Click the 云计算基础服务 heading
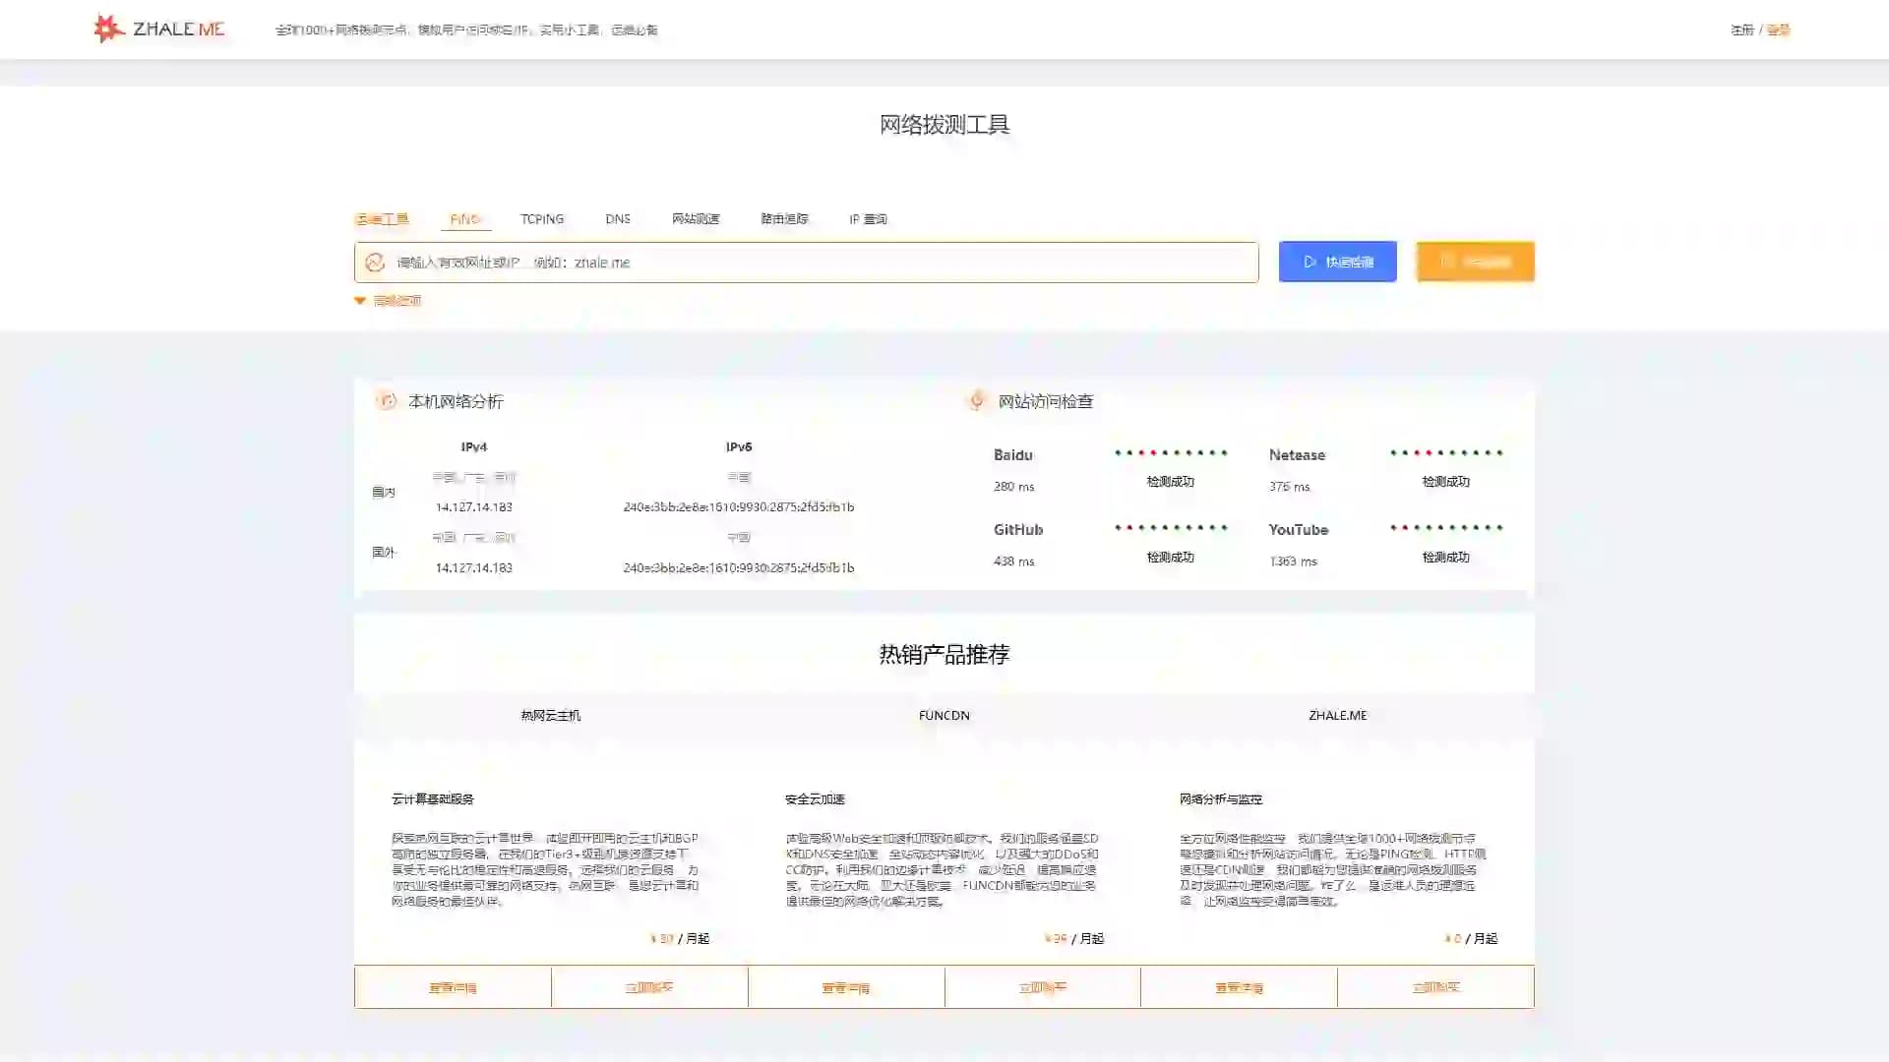Viewport: 1889px width, 1062px height. 433,799
